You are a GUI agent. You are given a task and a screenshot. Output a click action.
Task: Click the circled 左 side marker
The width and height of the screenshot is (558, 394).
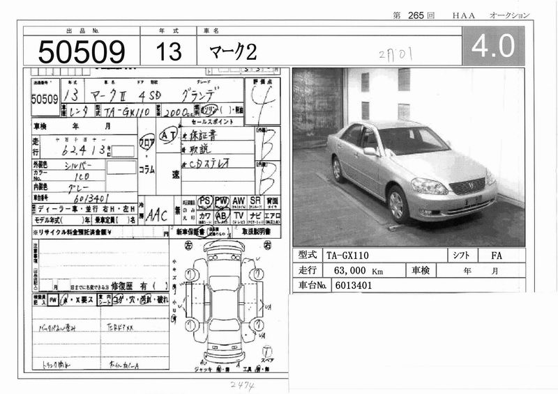[x=188, y=245]
